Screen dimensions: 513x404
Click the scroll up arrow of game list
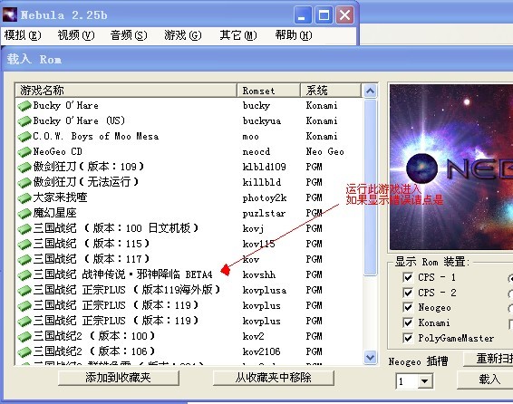[x=370, y=91]
